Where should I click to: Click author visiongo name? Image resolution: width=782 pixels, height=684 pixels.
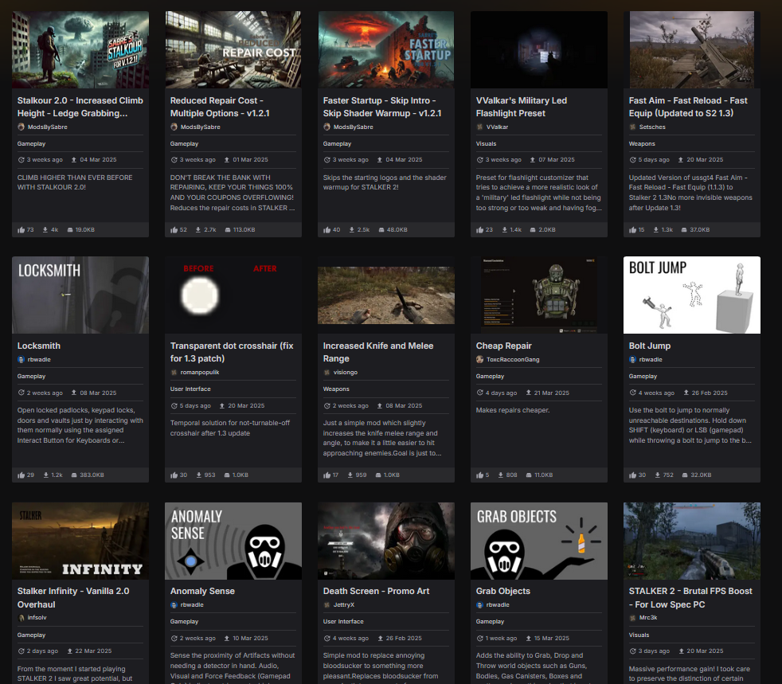point(345,372)
